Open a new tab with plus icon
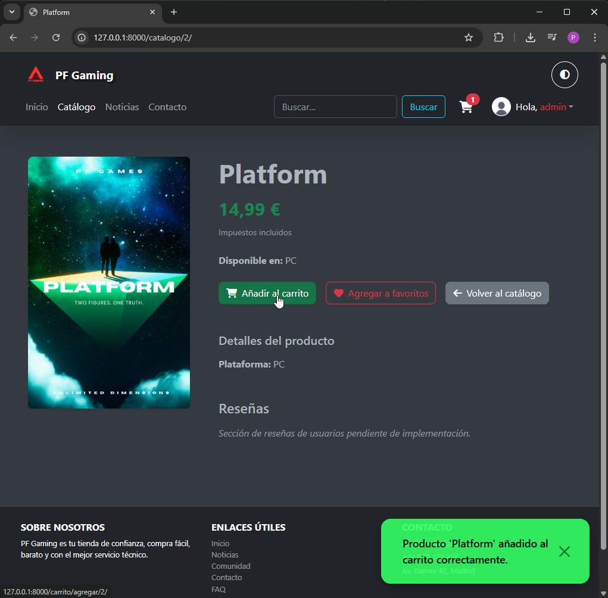 click(x=174, y=12)
